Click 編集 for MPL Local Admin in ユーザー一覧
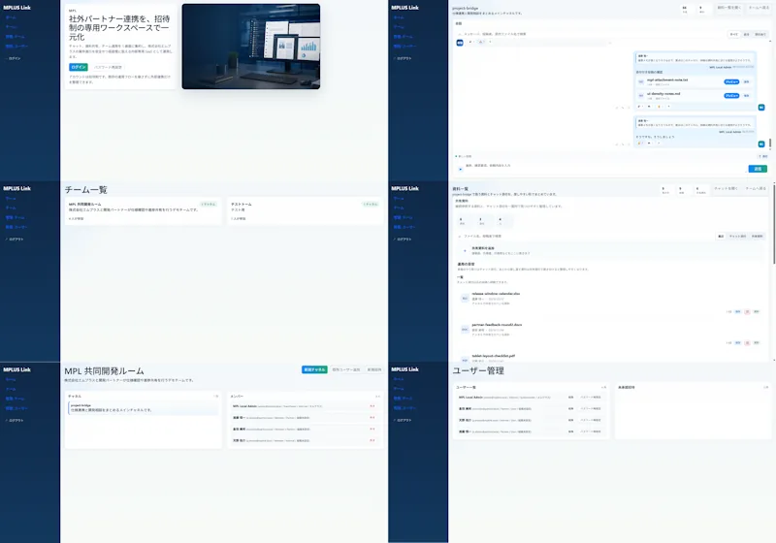 tap(570, 398)
